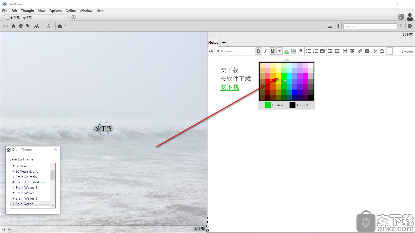Add a new brain tab
This screenshot has height=233, width=415.
73,17
